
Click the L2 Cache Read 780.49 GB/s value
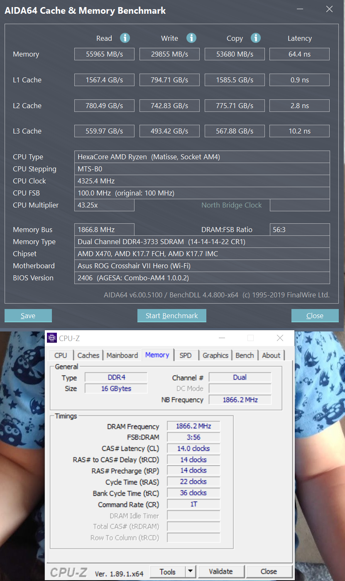(104, 106)
